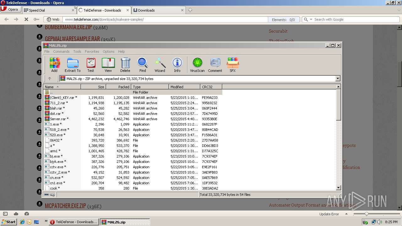Open MCPATCHER.EXE.ZIP download link
Viewport: 402px width, 226px height.
[x=65, y=206]
